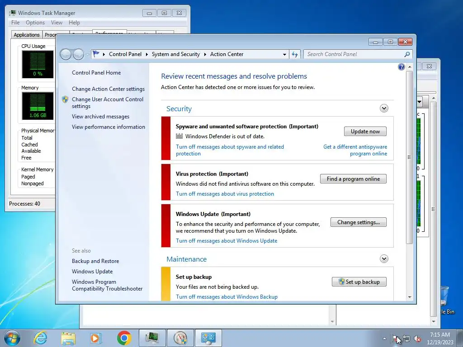This screenshot has width=463, height=347.
Task: Focus the Search Control Panel field
Action: point(358,54)
